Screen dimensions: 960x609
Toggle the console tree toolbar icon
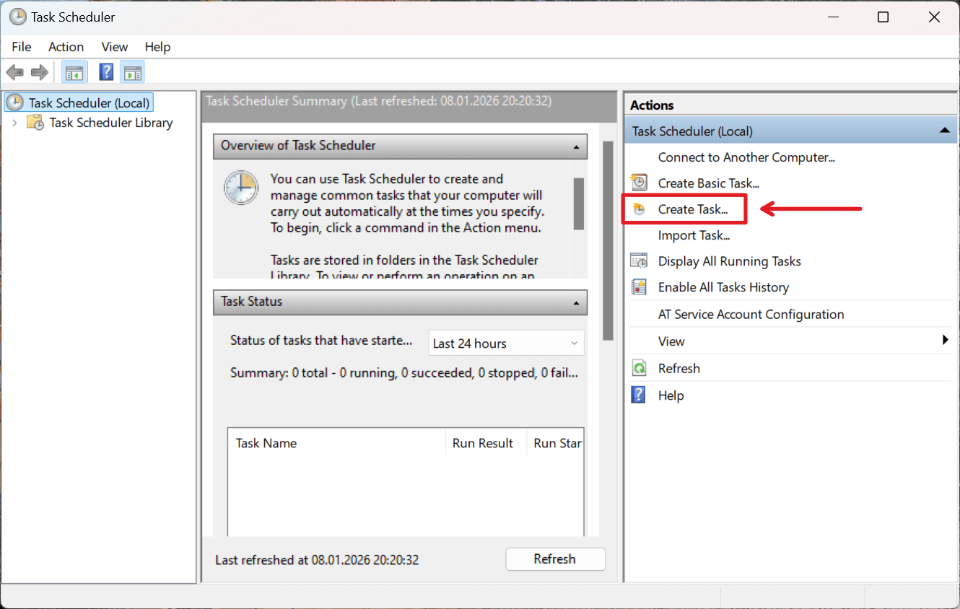pyautogui.click(x=74, y=71)
